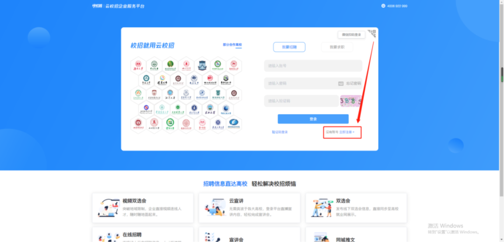This screenshot has width=504, height=242.
Task: Click the 忘记密码 link
Action: click(353, 84)
